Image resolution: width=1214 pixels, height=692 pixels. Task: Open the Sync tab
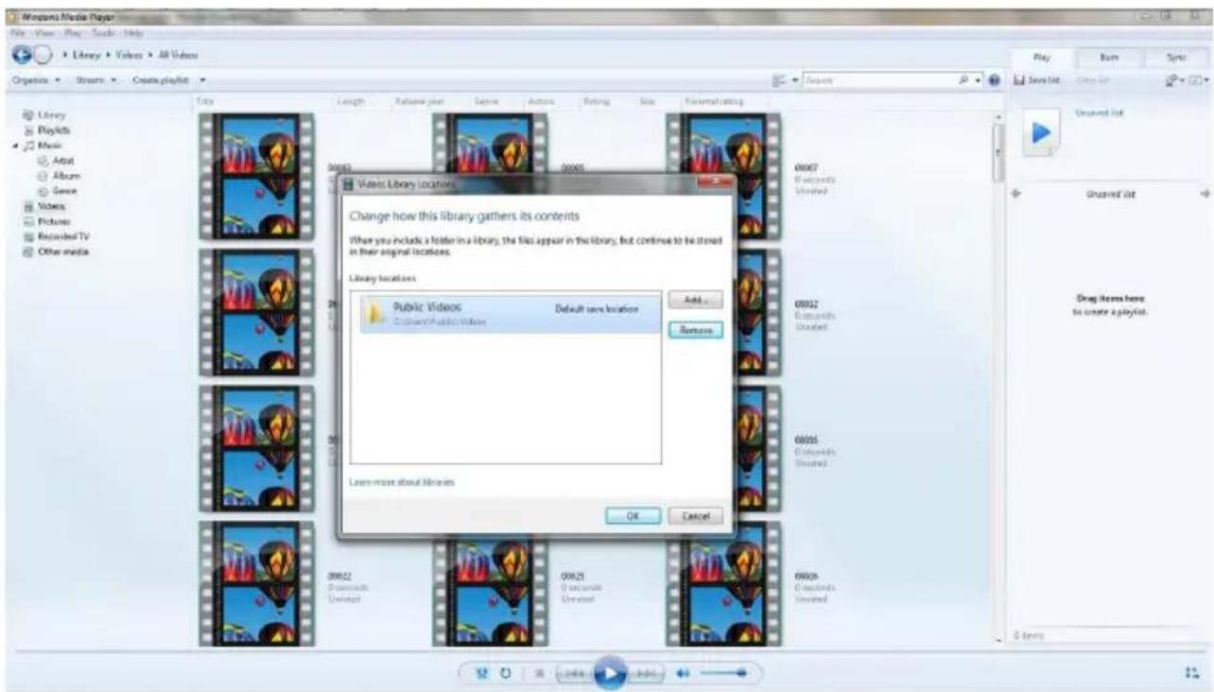tap(1175, 57)
